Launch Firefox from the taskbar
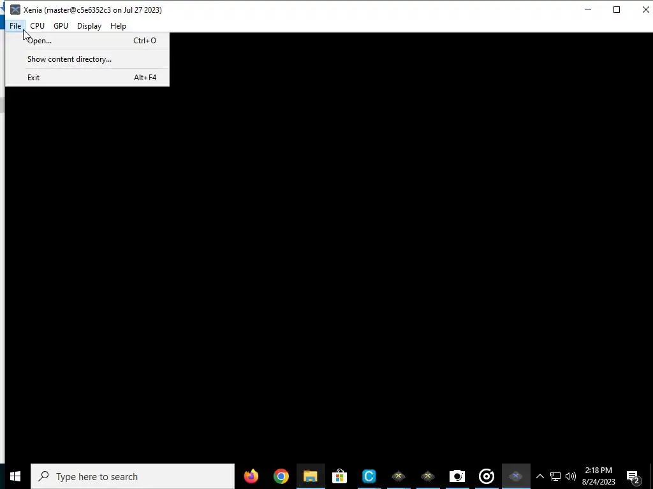This screenshot has height=489, width=653. pyautogui.click(x=251, y=476)
